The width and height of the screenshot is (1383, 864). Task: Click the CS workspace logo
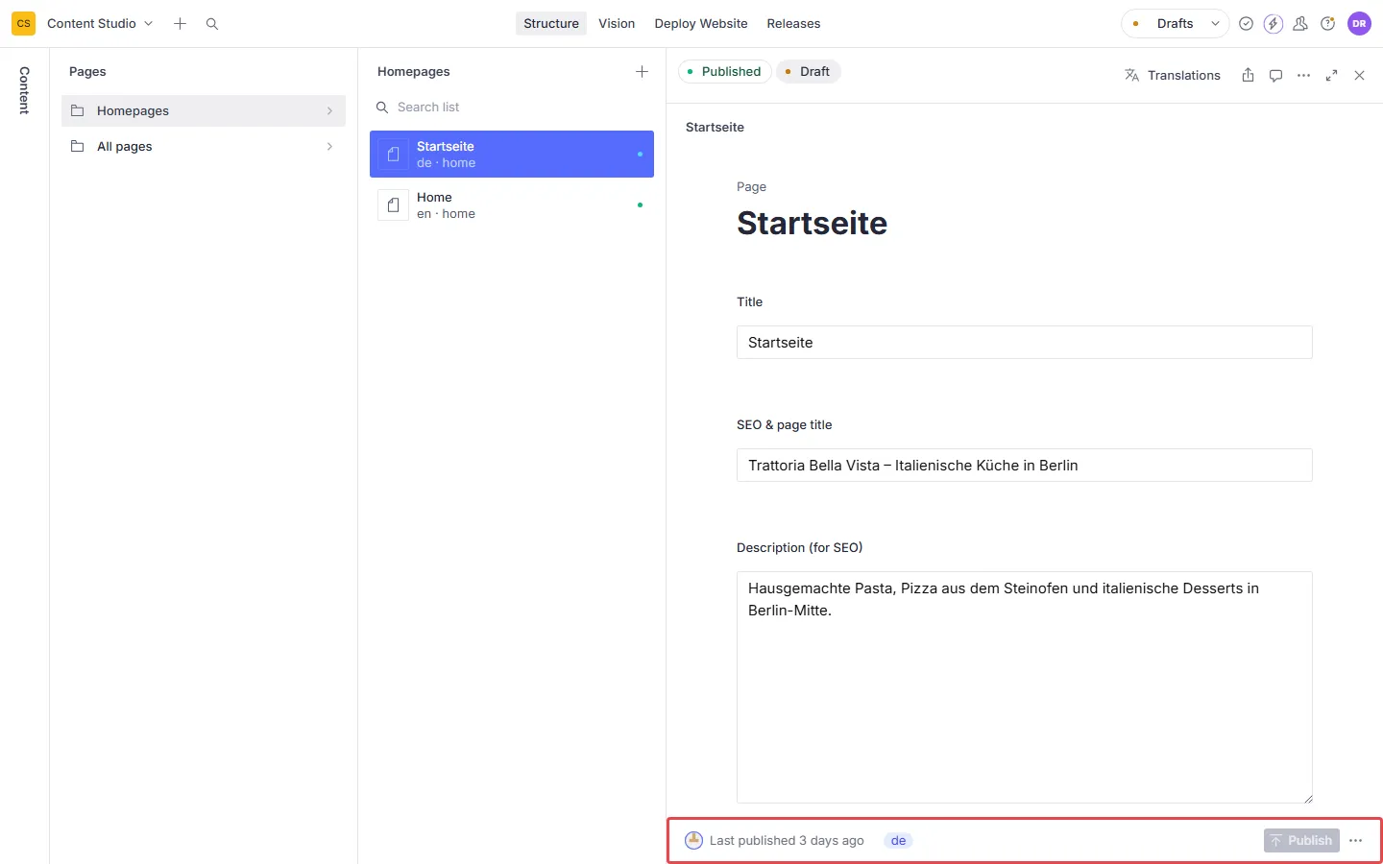[23, 23]
